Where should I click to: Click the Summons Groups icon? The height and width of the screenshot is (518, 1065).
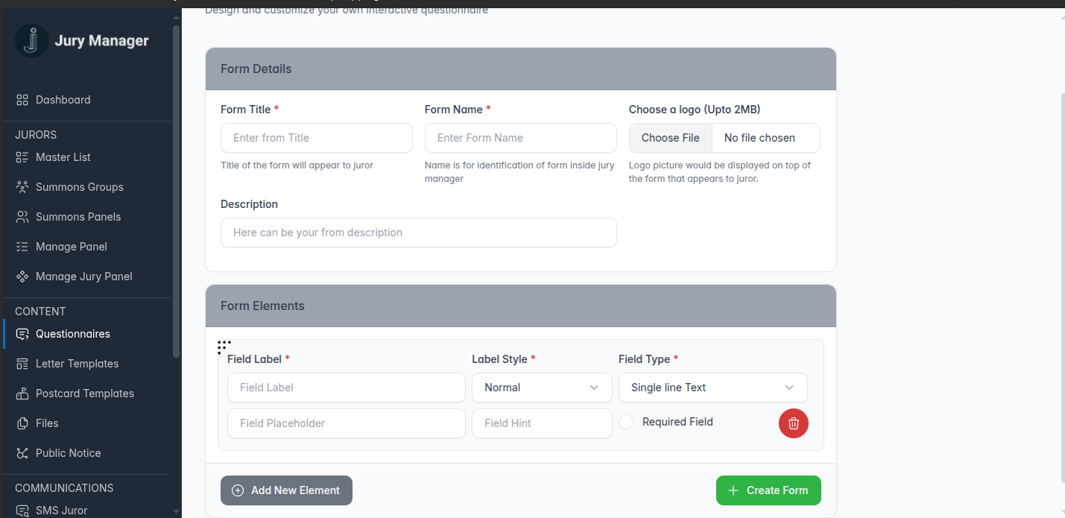pyautogui.click(x=23, y=186)
